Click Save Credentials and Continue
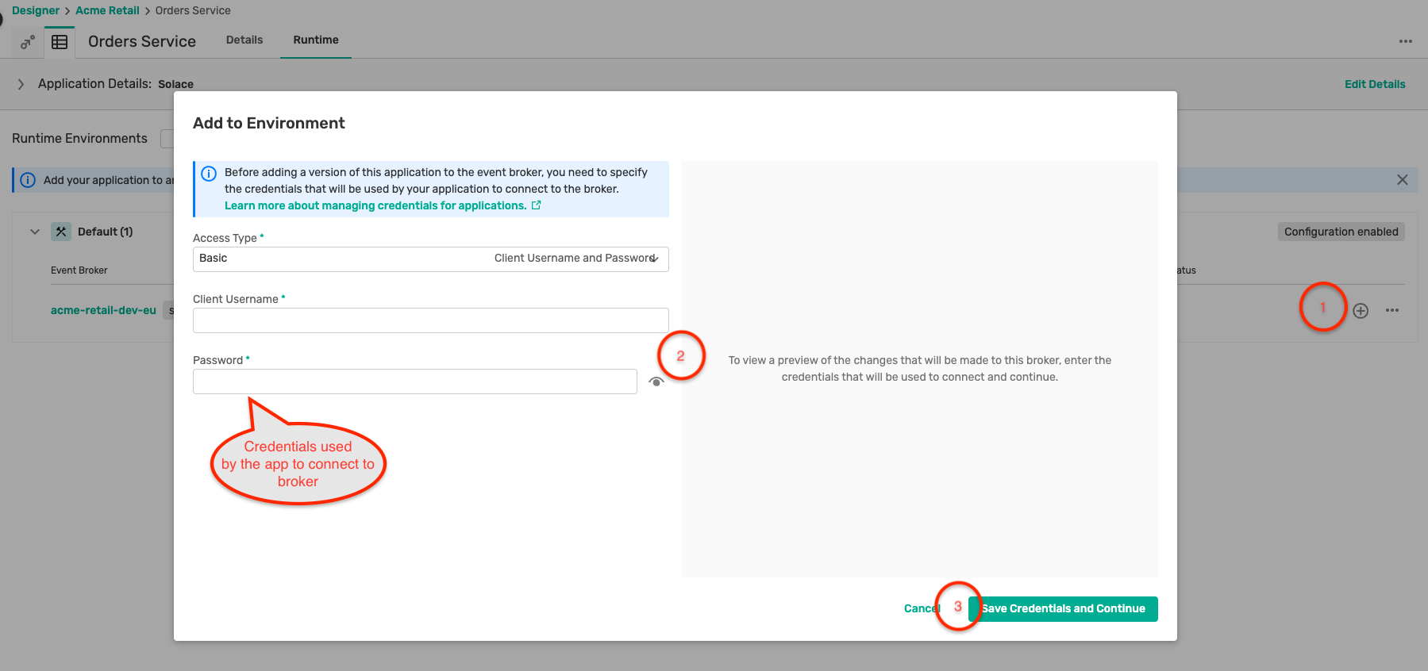 tap(1063, 608)
